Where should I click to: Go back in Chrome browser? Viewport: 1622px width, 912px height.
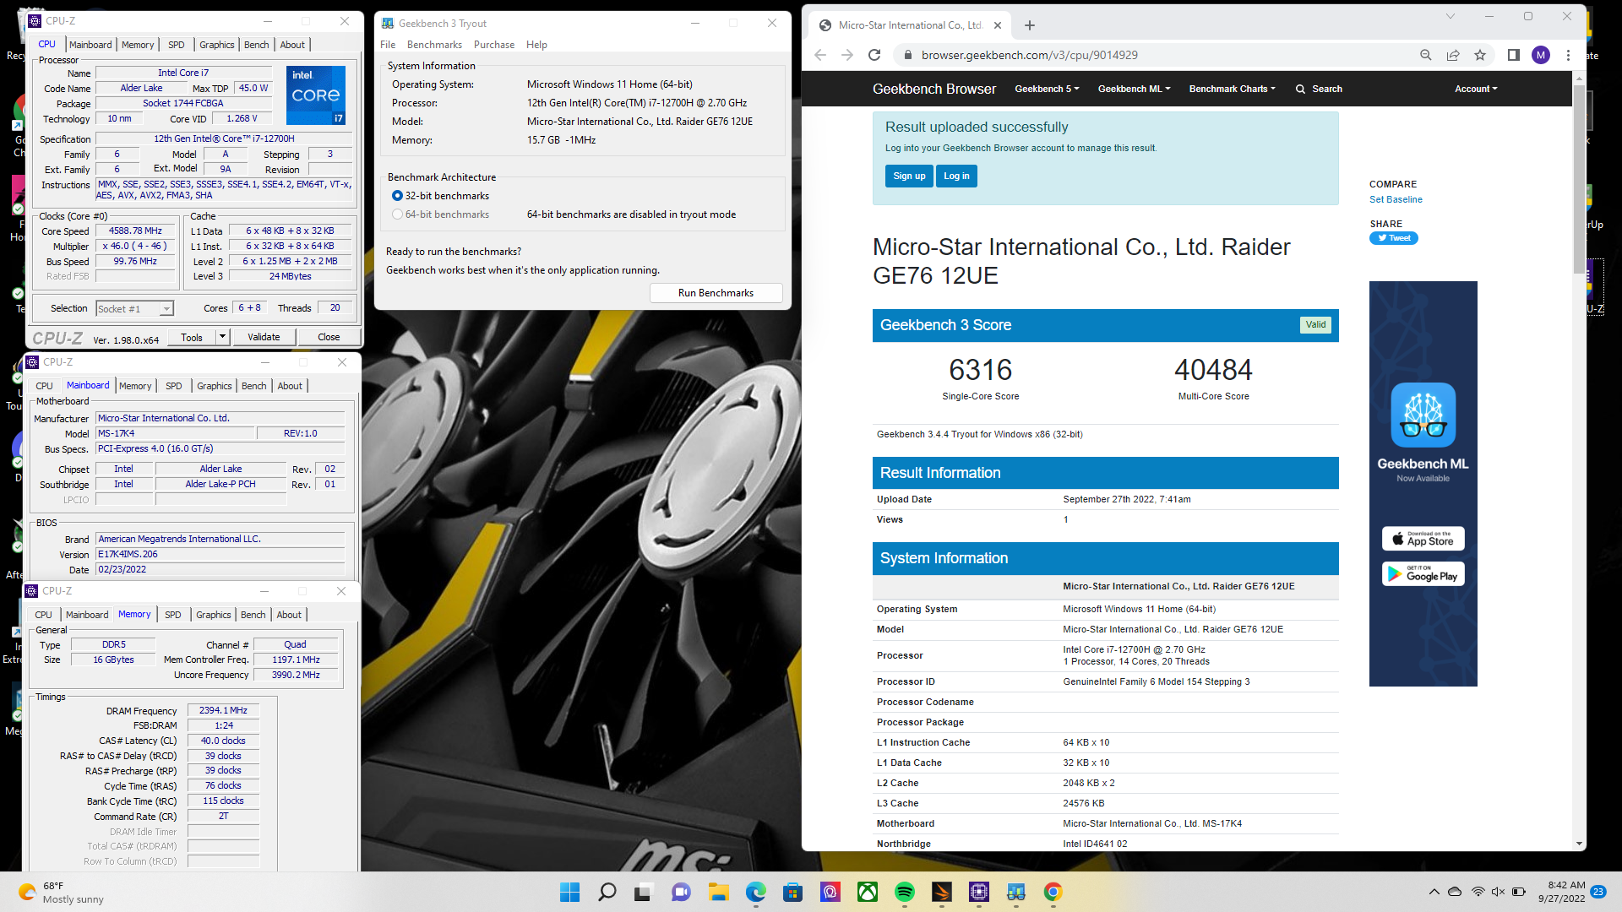point(819,55)
